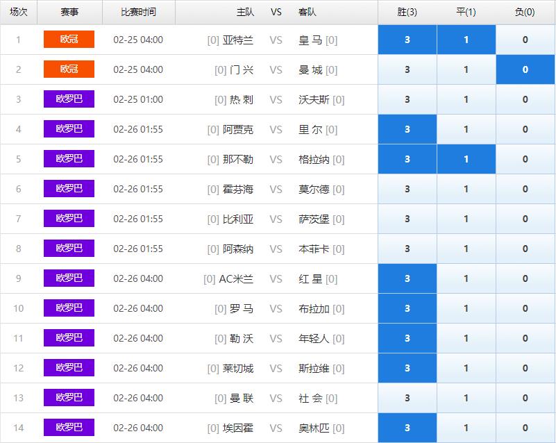Pick win (3) for 曼联 vs 社会

point(407,398)
